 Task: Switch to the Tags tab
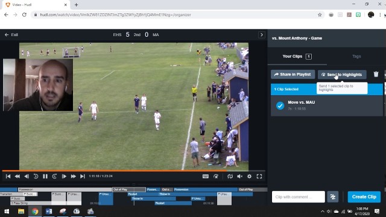coord(356,56)
